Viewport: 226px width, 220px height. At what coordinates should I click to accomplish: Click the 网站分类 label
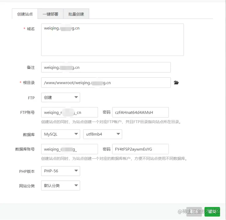pyautogui.click(x=27, y=186)
